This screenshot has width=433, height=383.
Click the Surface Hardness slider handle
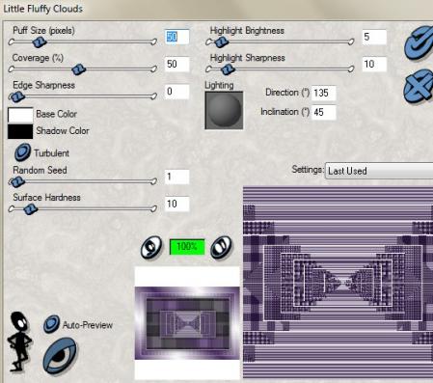click(x=31, y=209)
